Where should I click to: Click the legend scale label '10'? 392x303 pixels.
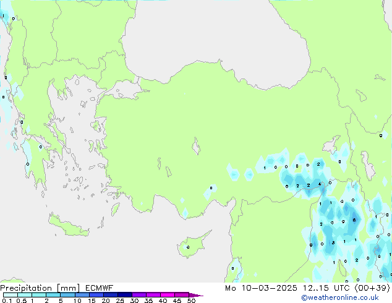click(x=77, y=301)
